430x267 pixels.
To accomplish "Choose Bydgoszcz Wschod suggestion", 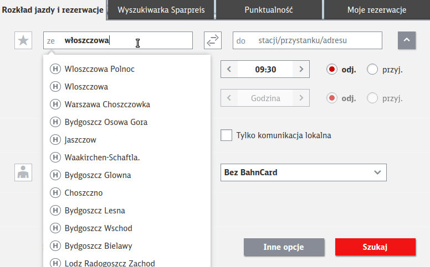I will (127, 228).
